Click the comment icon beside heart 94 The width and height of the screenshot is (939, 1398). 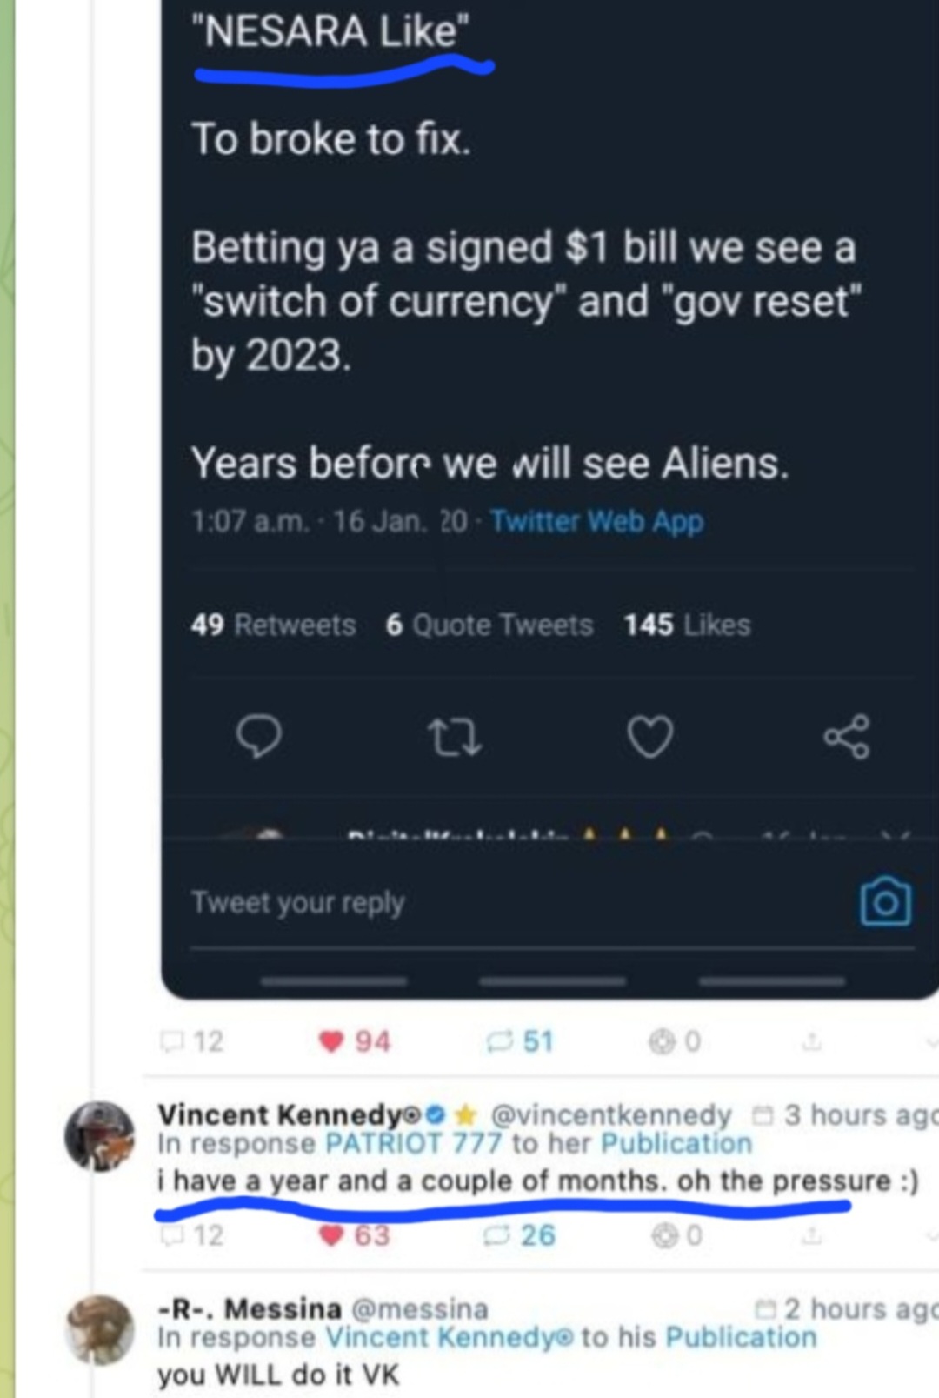pyautogui.click(x=173, y=1041)
